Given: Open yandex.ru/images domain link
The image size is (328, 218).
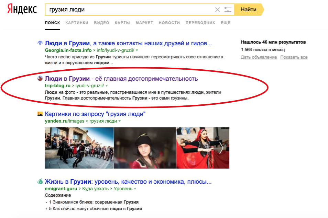Looking at the screenshot, I should 65,121.
